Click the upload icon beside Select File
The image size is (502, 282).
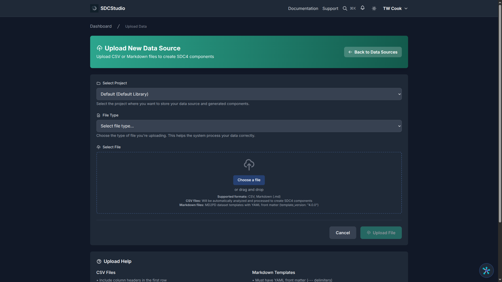(x=98, y=147)
